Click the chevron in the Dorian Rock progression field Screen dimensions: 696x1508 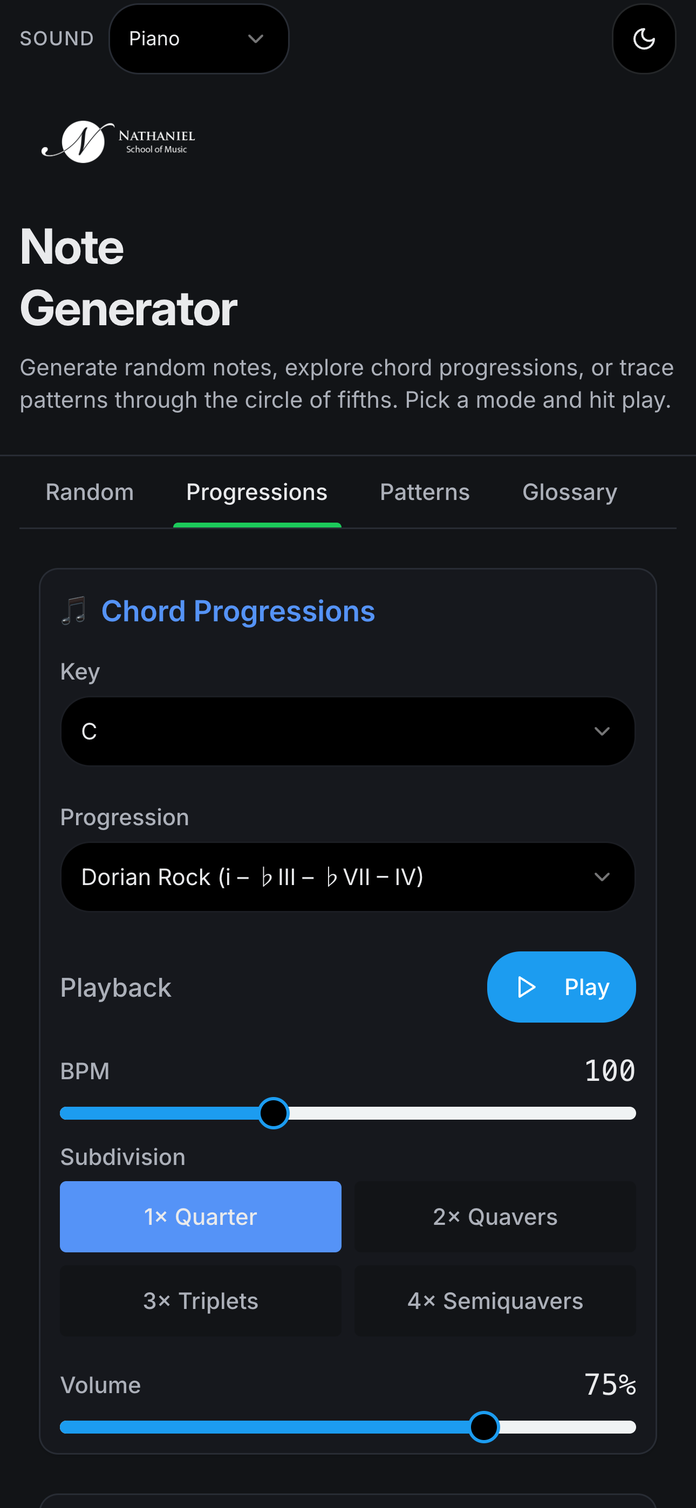click(x=602, y=877)
